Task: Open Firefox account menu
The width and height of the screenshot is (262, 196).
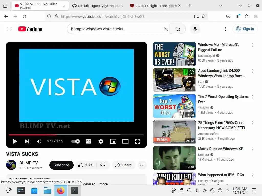Action: click(x=237, y=16)
